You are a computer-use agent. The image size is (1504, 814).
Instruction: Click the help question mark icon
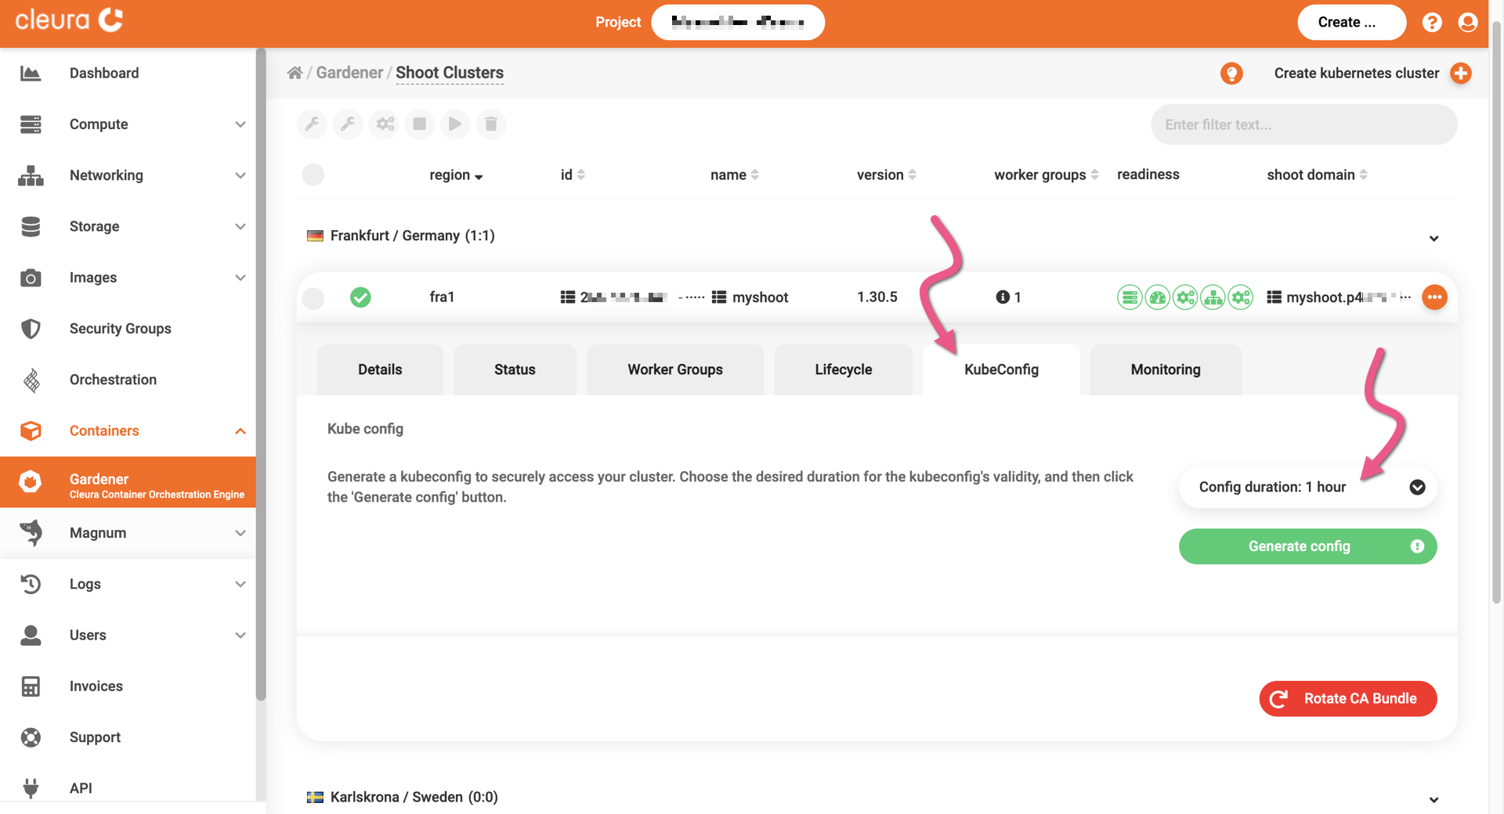coord(1432,22)
